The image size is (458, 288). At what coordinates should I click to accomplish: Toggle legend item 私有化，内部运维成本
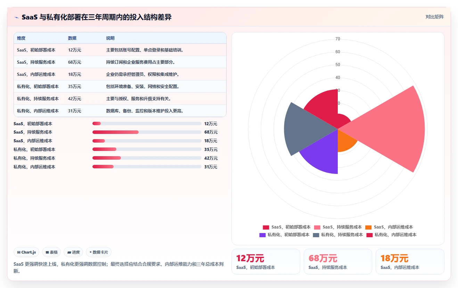tap(391, 235)
